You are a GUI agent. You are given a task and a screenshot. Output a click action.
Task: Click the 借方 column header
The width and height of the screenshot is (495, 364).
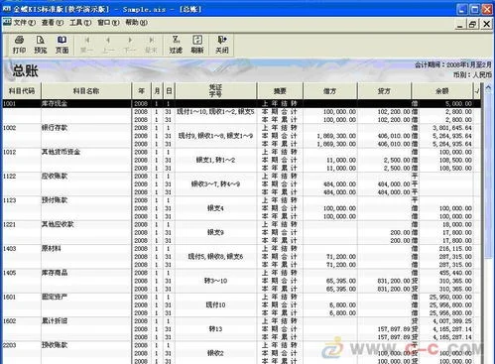[330, 91]
